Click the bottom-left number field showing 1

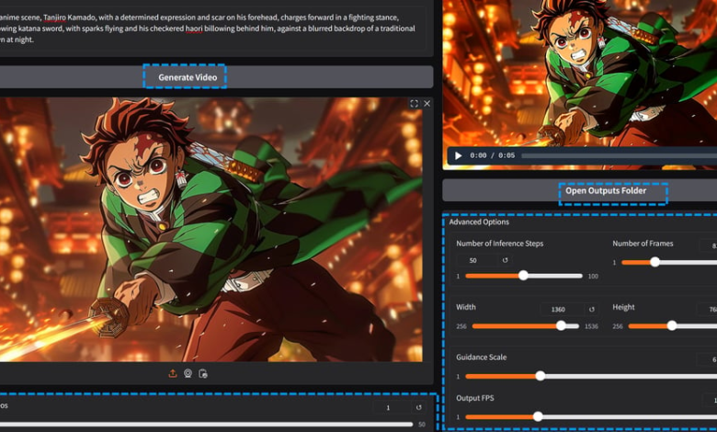point(393,407)
